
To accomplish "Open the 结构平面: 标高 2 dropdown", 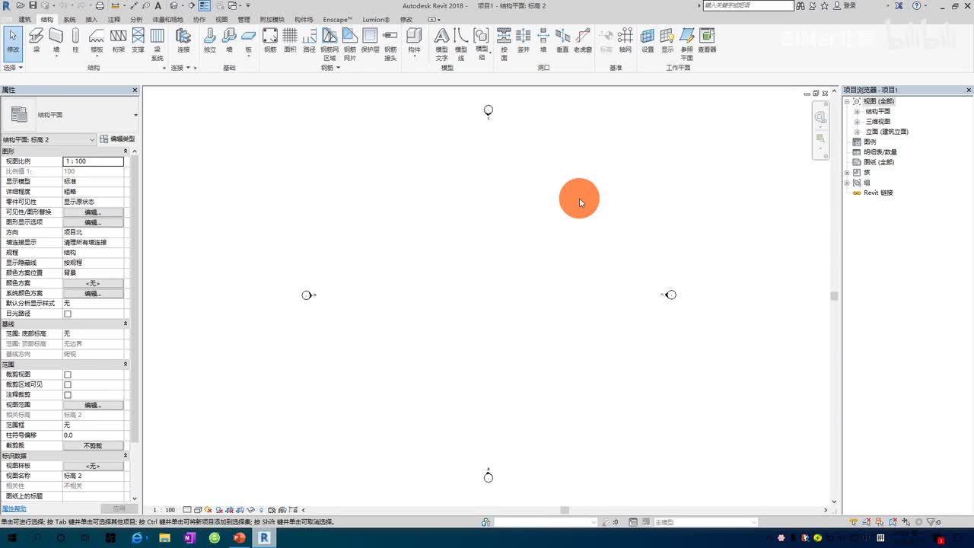I will pyautogui.click(x=49, y=139).
